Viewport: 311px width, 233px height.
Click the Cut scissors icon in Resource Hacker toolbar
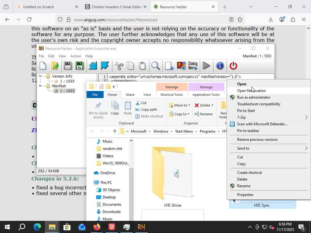point(119,66)
